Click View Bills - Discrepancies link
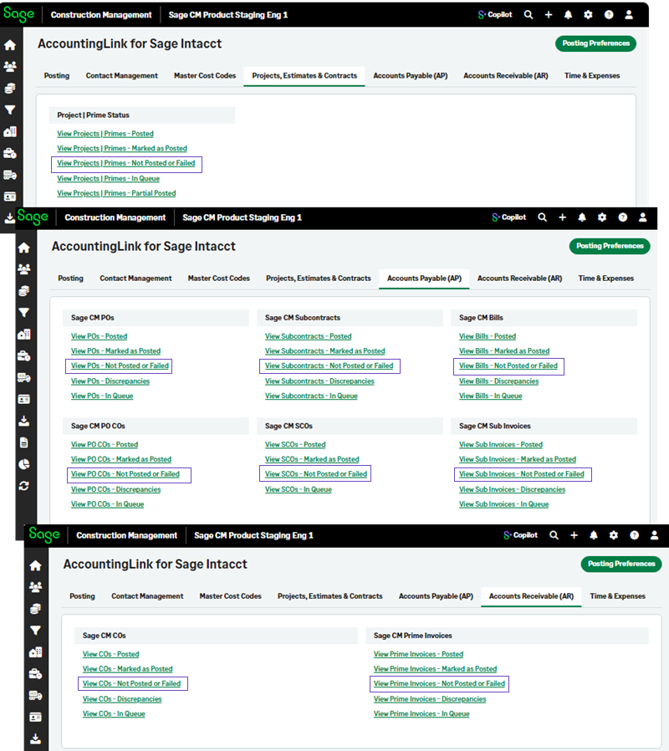The height and width of the screenshot is (751, 669). coord(498,381)
